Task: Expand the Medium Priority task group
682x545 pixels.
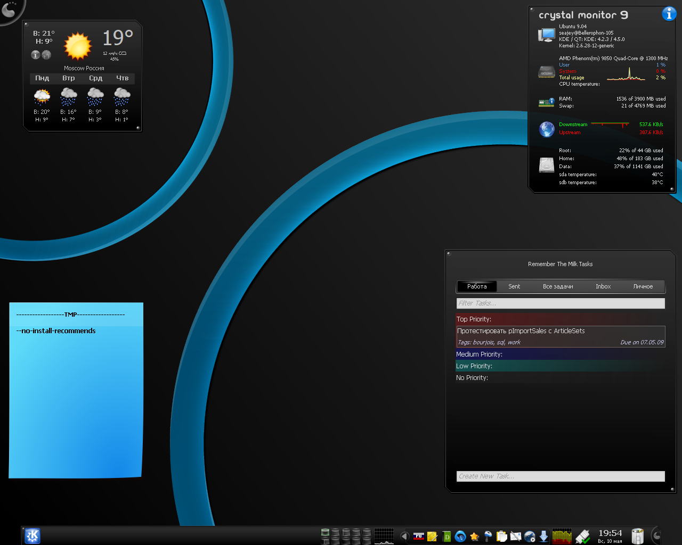Action: [561, 354]
